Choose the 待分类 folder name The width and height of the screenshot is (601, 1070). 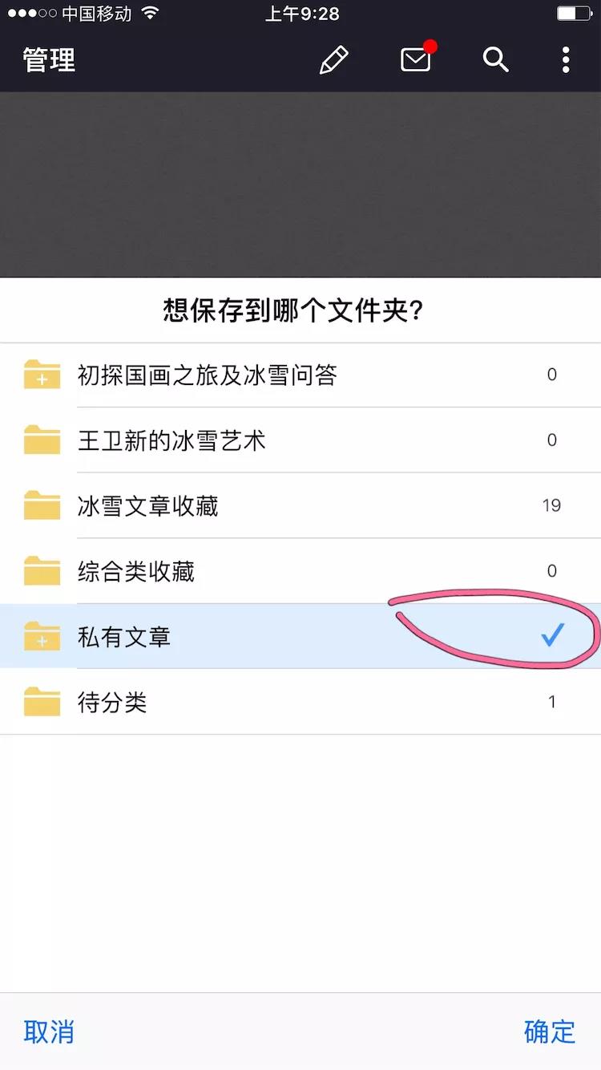[x=112, y=703]
